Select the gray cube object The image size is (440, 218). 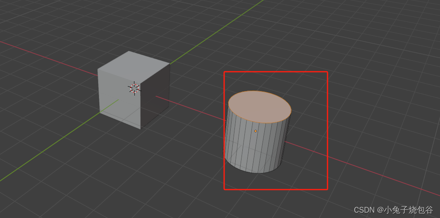[134, 90]
